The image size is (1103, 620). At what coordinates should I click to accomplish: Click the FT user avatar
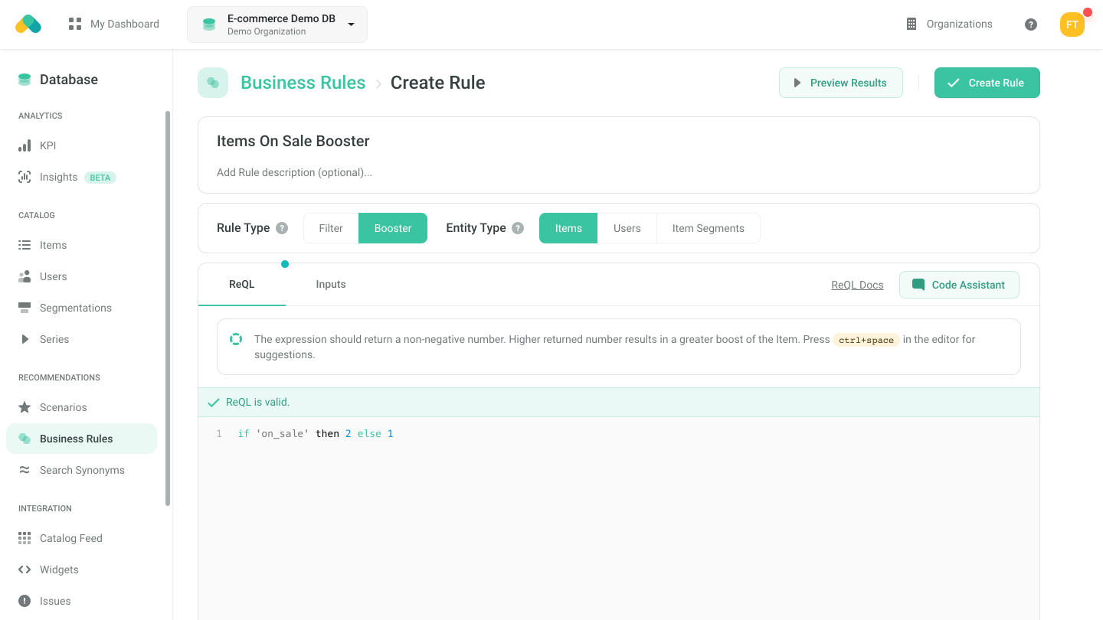click(x=1072, y=24)
